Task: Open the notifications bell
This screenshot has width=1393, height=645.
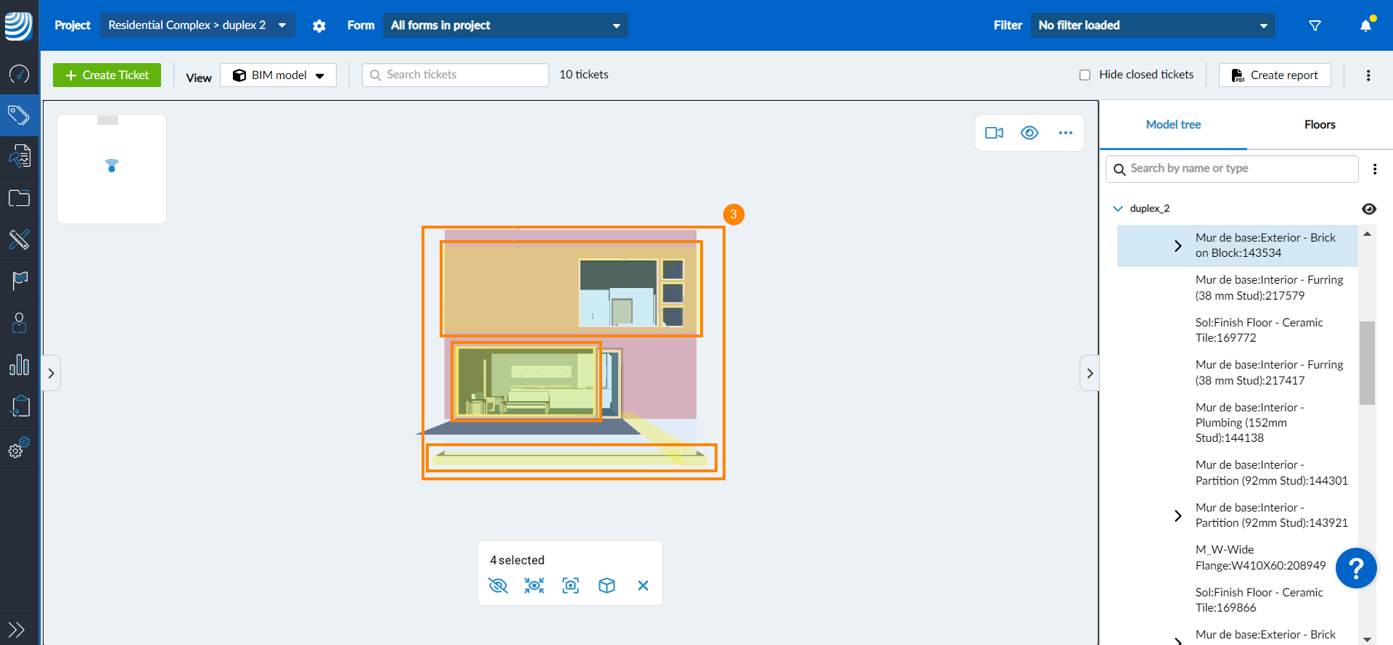Action: pos(1365,25)
